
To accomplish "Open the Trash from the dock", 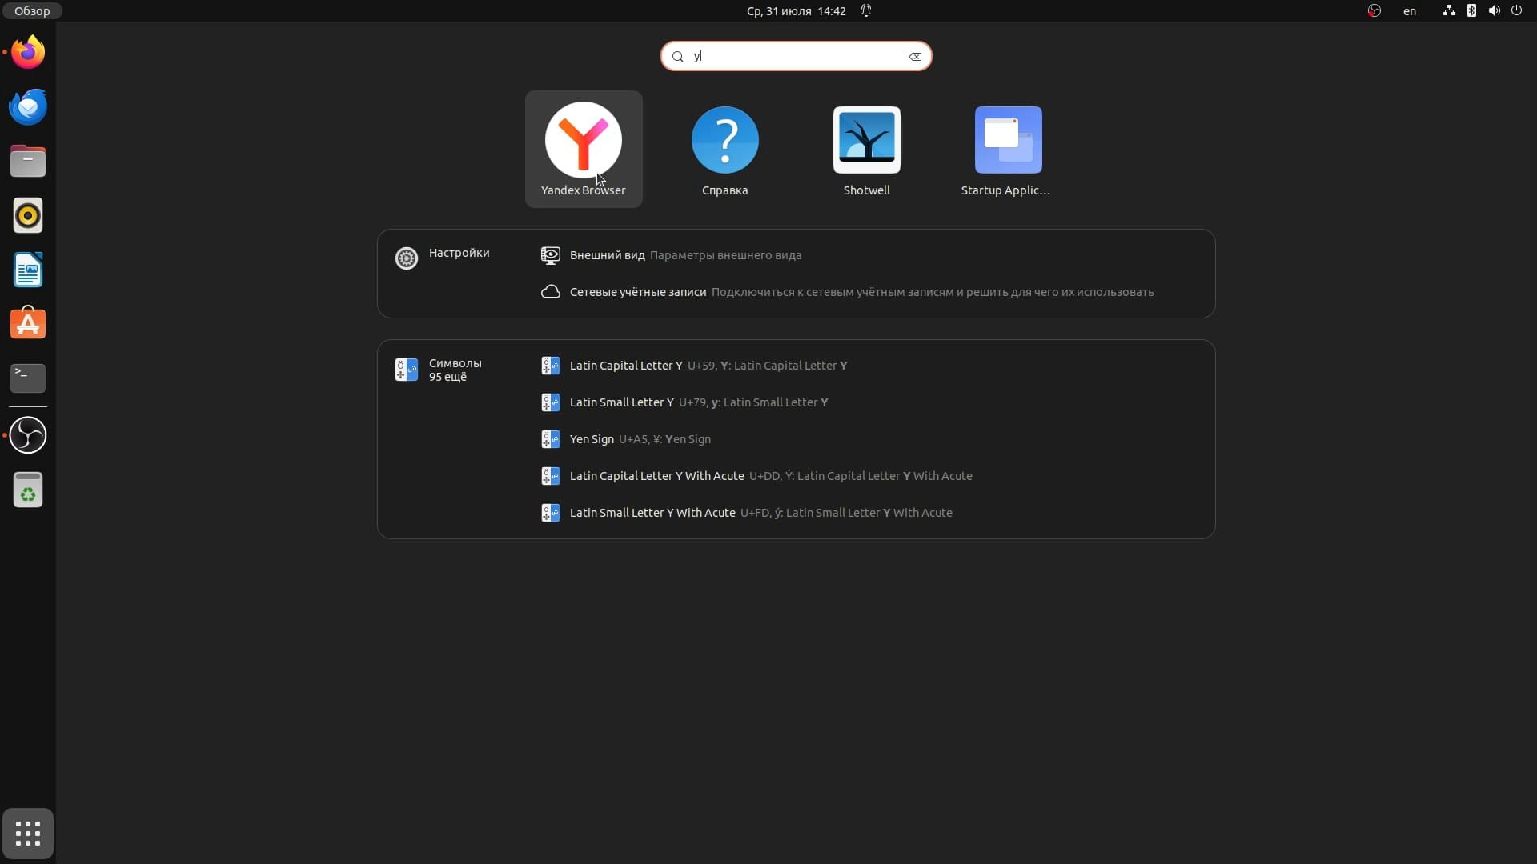I will tap(28, 490).
